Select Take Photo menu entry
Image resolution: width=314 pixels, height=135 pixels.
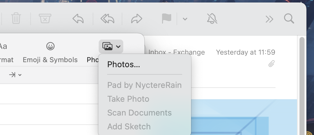click(128, 99)
